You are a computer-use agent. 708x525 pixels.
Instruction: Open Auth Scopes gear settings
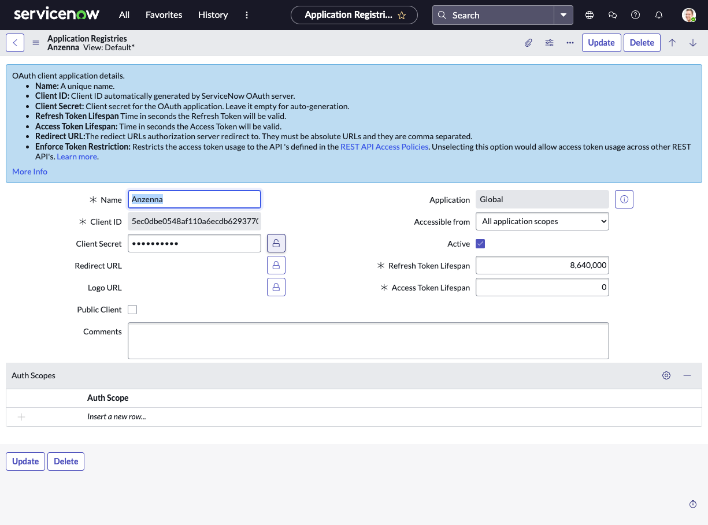pos(666,375)
